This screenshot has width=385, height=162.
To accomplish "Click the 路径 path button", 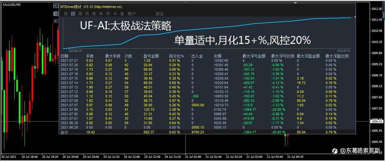I will [160, 14].
